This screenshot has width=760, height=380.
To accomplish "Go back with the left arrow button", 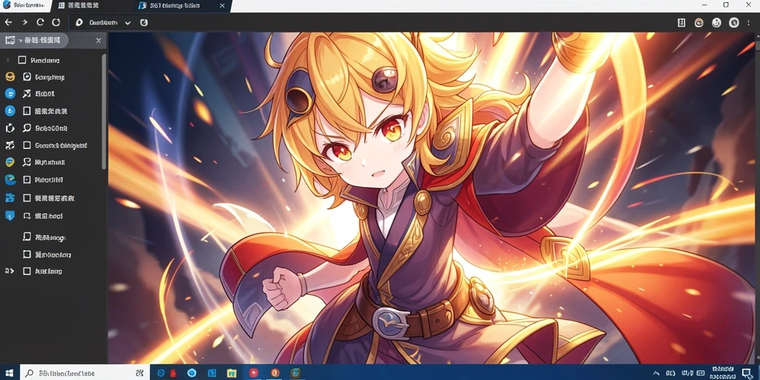I will pos(8,22).
